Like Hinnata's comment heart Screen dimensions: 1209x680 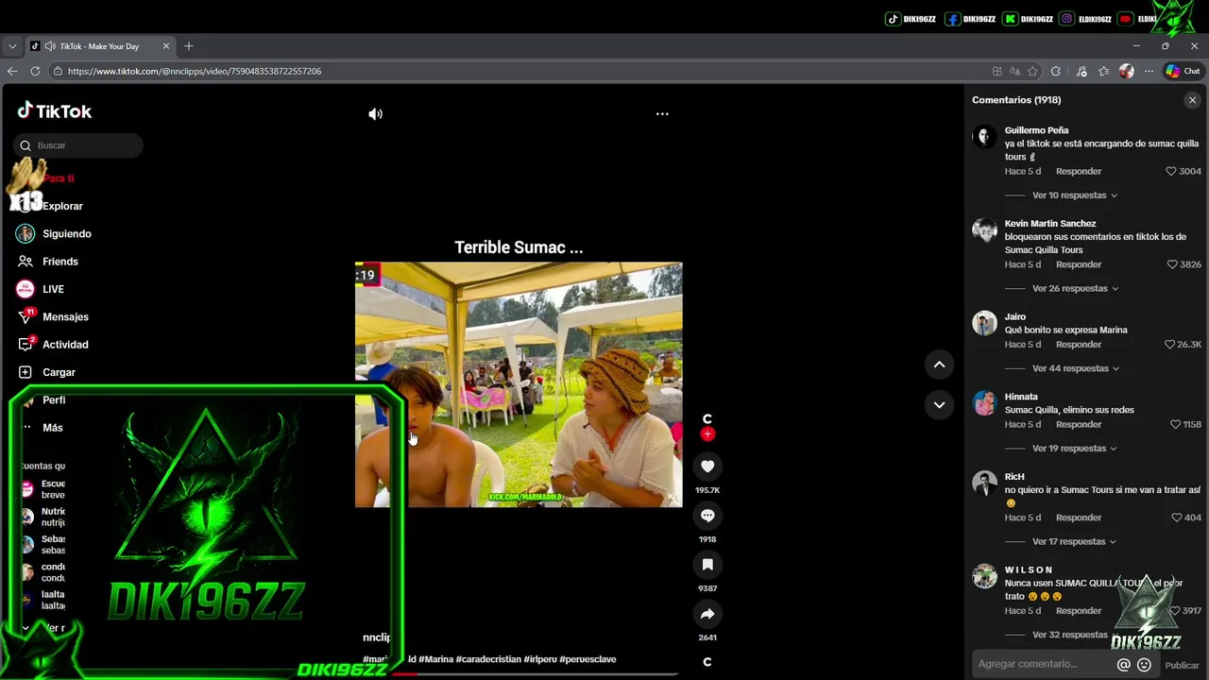tap(1176, 424)
